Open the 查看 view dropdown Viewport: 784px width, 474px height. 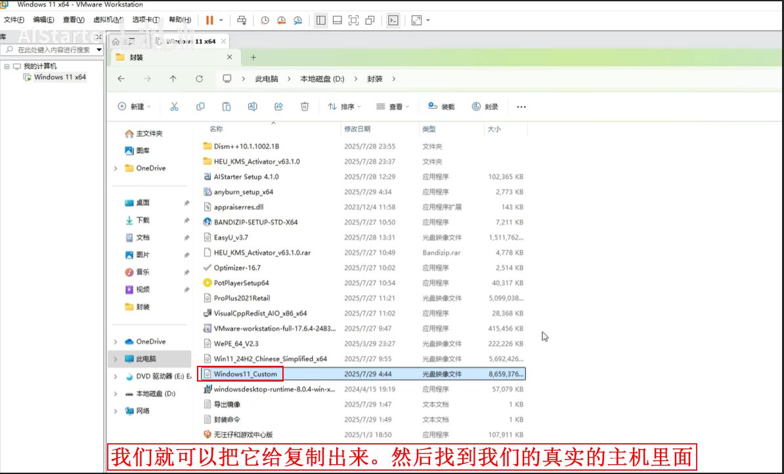click(393, 106)
